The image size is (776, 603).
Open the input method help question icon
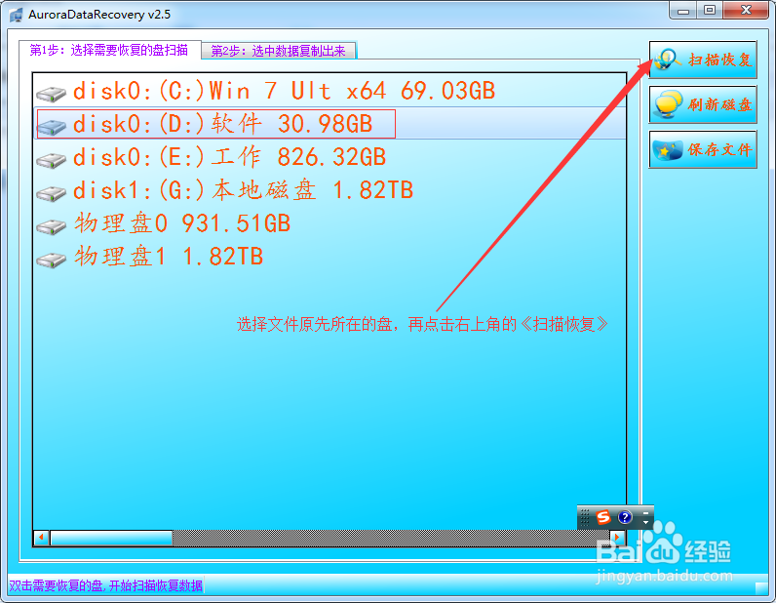625,517
